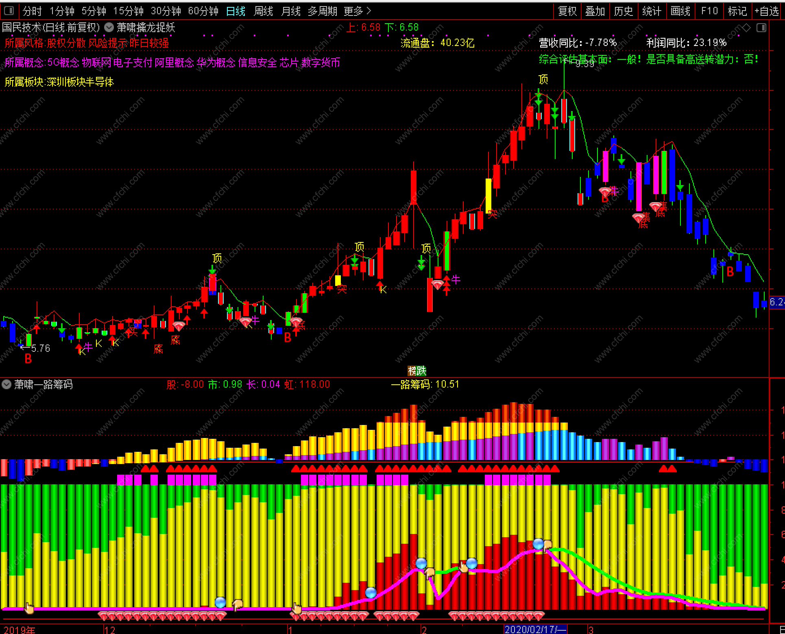
Task: Click the 画线 drawing tool button
Action: 680,11
